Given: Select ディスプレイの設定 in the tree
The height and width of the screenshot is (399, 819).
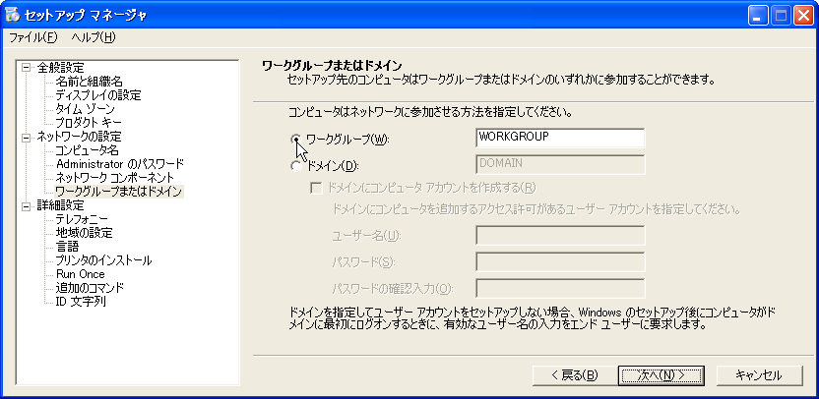Looking at the screenshot, I should (98, 95).
